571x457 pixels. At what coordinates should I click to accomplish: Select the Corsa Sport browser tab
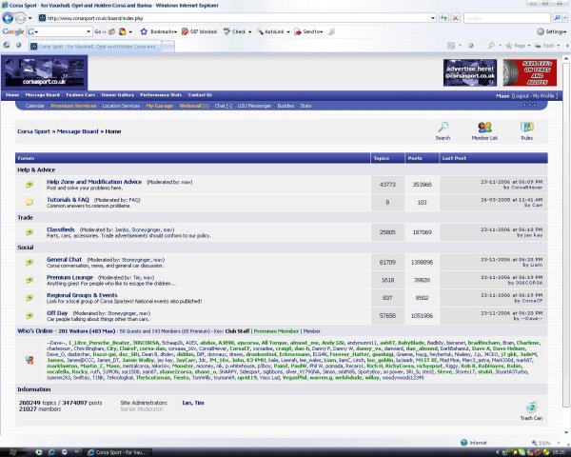click(95, 47)
